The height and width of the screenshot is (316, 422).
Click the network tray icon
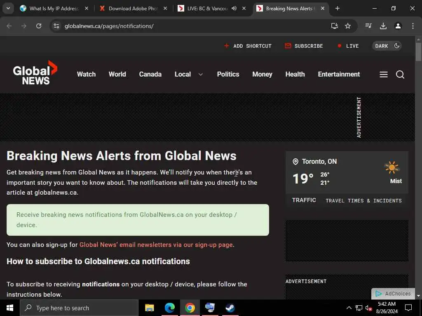[x=359, y=308]
